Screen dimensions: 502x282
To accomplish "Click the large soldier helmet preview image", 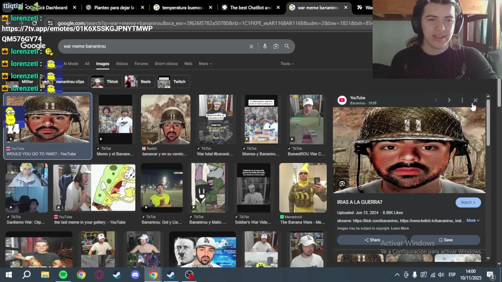I will [x=409, y=150].
